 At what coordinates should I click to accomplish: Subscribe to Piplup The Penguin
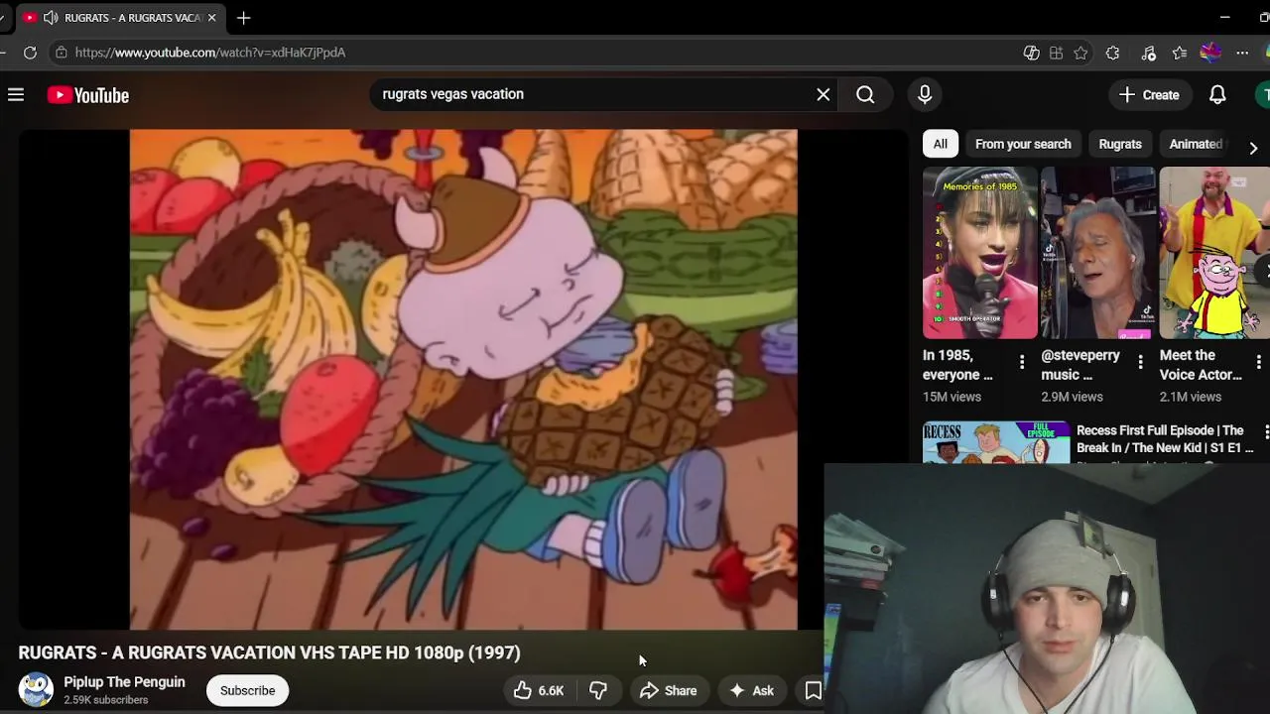[x=248, y=691]
